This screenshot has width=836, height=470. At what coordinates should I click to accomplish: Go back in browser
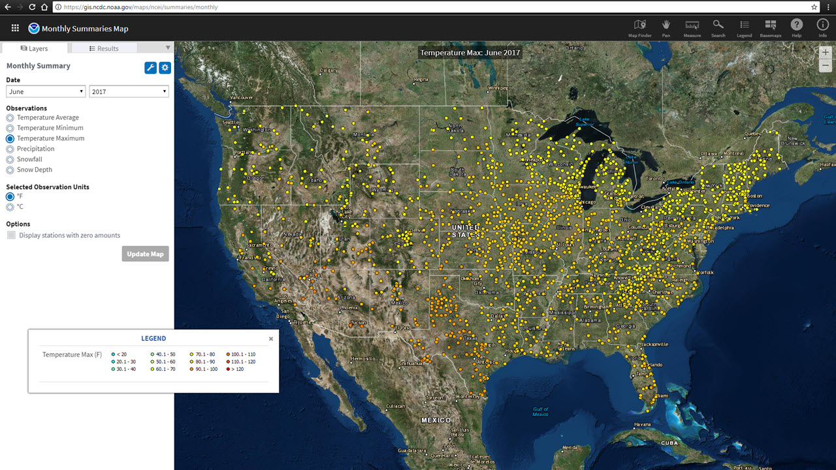pos(7,7)
